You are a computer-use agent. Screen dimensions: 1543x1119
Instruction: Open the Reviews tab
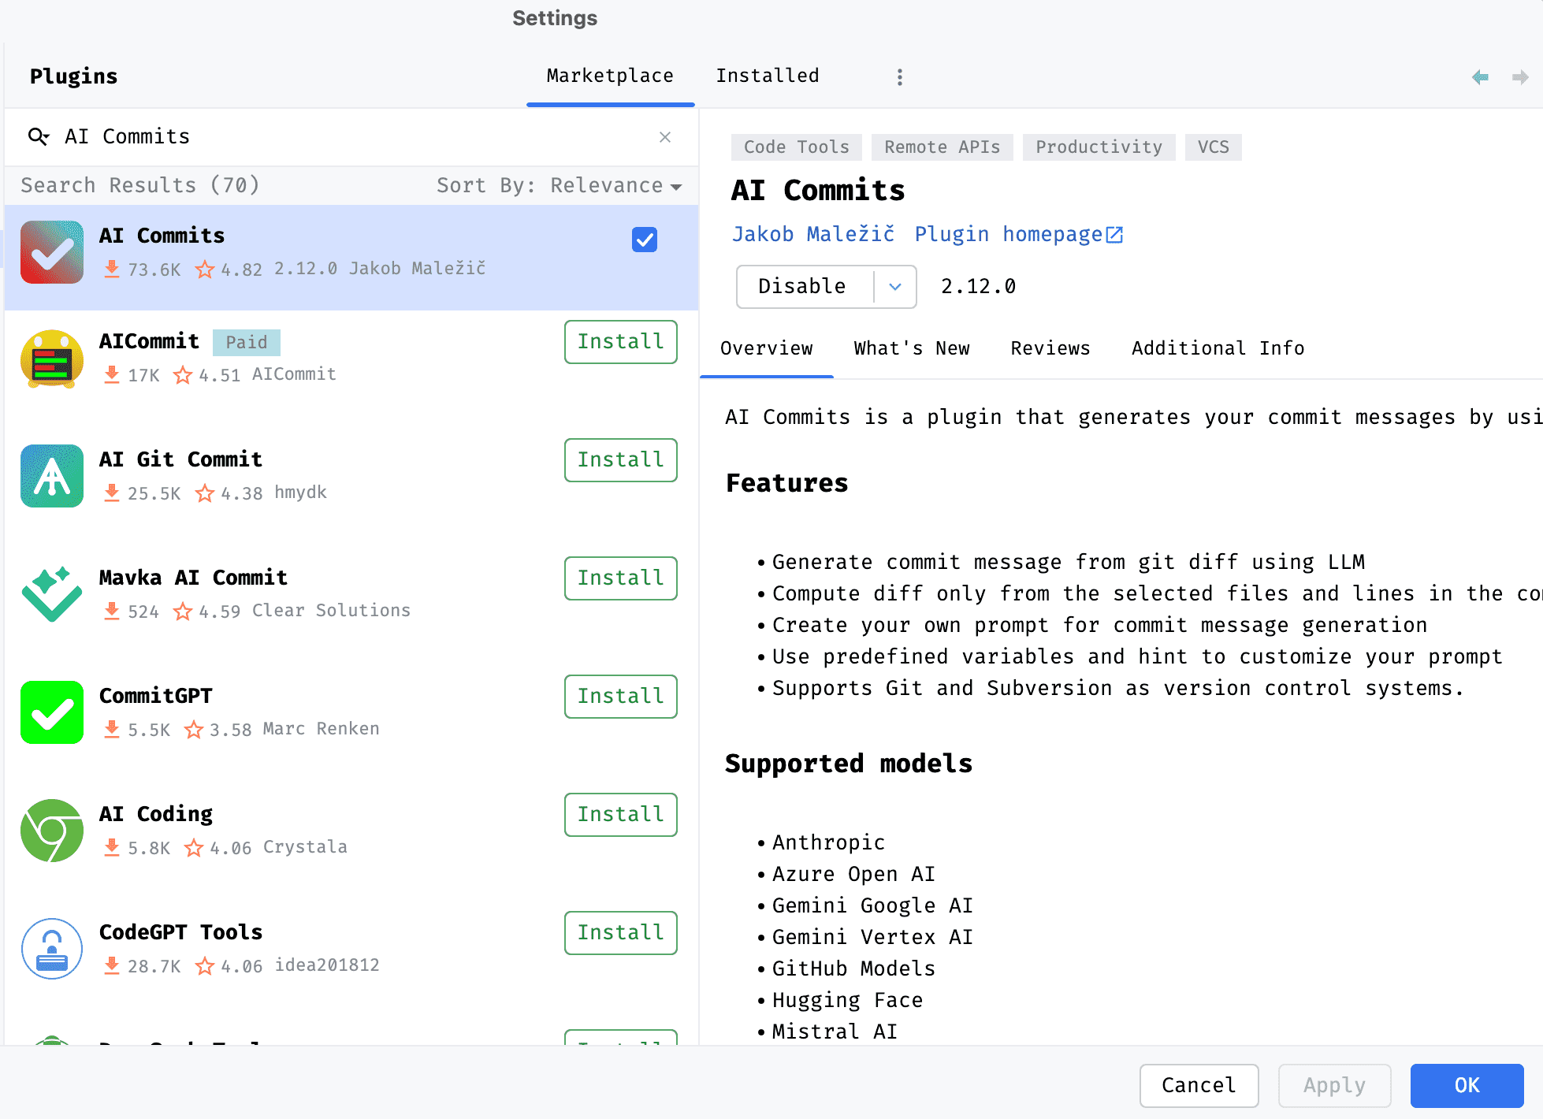click(1050, 348)
